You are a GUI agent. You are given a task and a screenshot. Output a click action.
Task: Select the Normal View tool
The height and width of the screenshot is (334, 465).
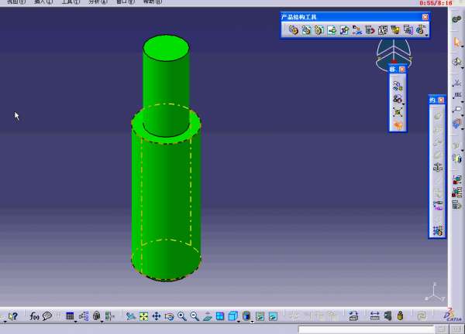pyautogui.click(x=207, y=316)
